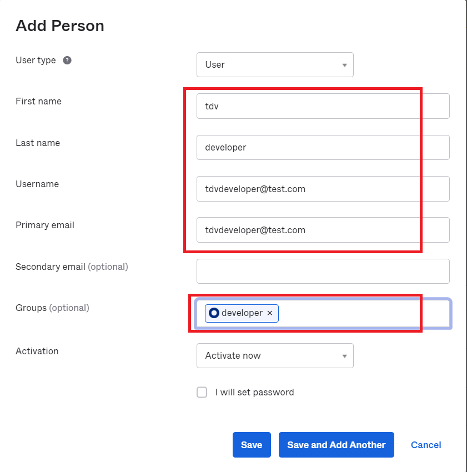467x472 pixels.
Task: Click the Primary email input box
Action: pyautogui.click(x=323, y=230)
